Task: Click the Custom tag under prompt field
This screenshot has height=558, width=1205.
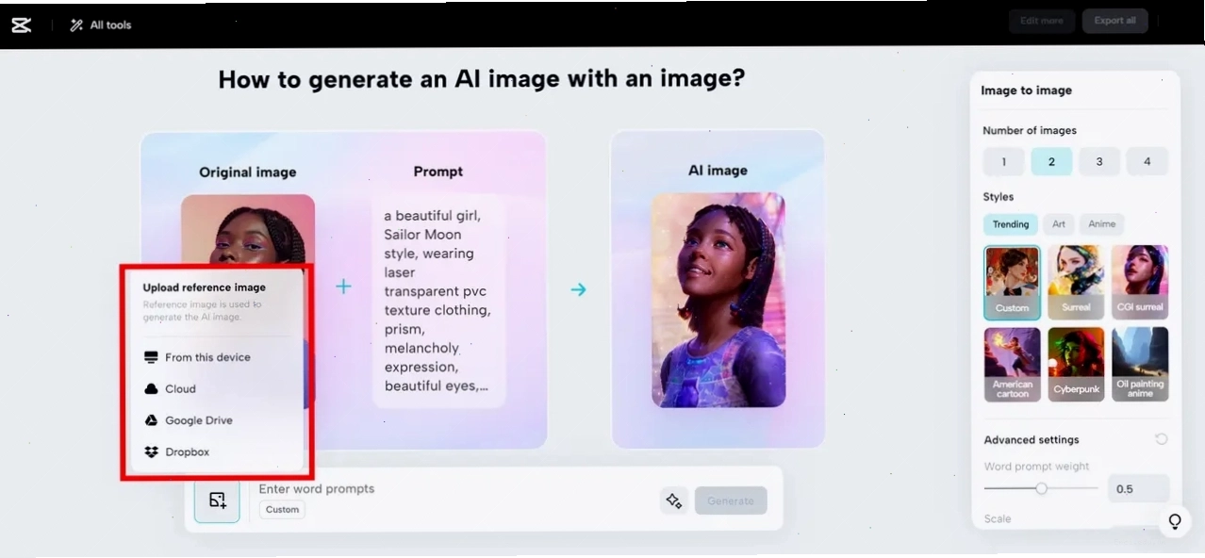Action: (282, 510)
